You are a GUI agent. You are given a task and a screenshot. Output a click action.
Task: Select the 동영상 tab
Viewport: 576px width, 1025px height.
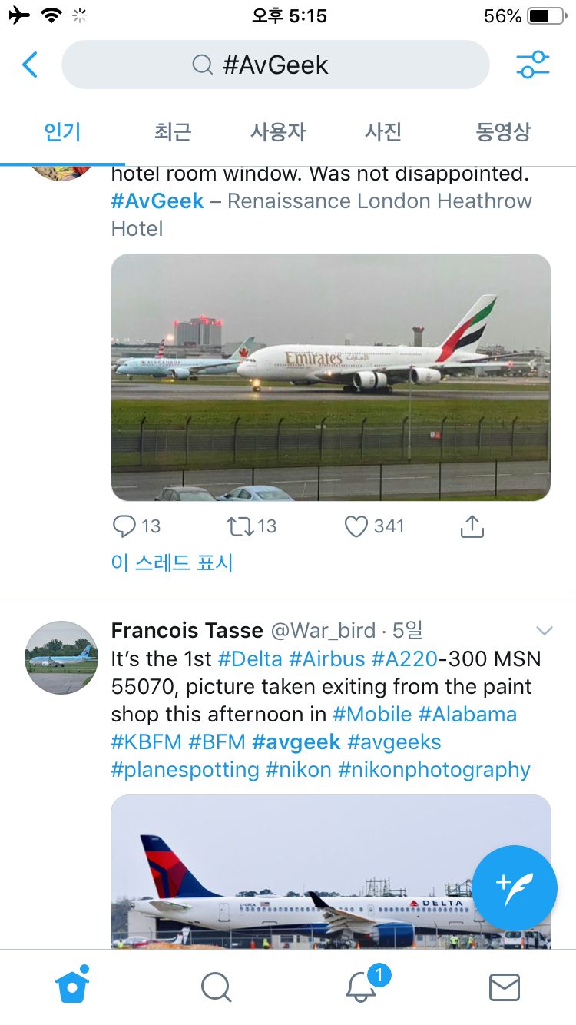pyautogui.click(x=503, y=132)
